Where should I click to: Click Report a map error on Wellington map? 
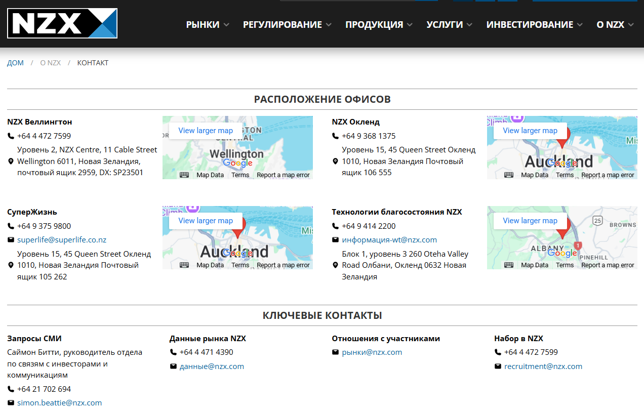(283, 175)
